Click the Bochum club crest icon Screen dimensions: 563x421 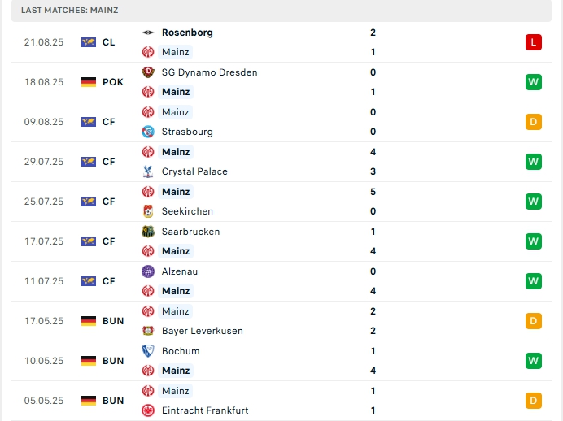[x=148, y=351]
